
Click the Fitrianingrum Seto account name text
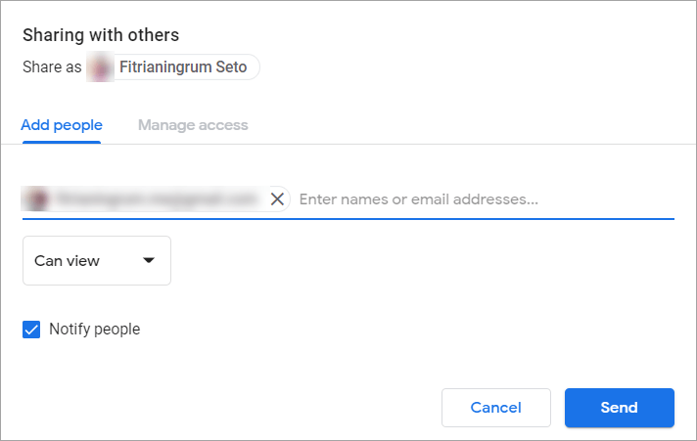(183, 67)
